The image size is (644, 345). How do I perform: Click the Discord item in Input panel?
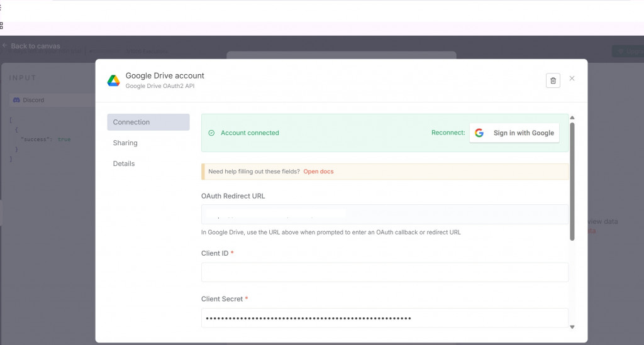(x=52, y=100)
